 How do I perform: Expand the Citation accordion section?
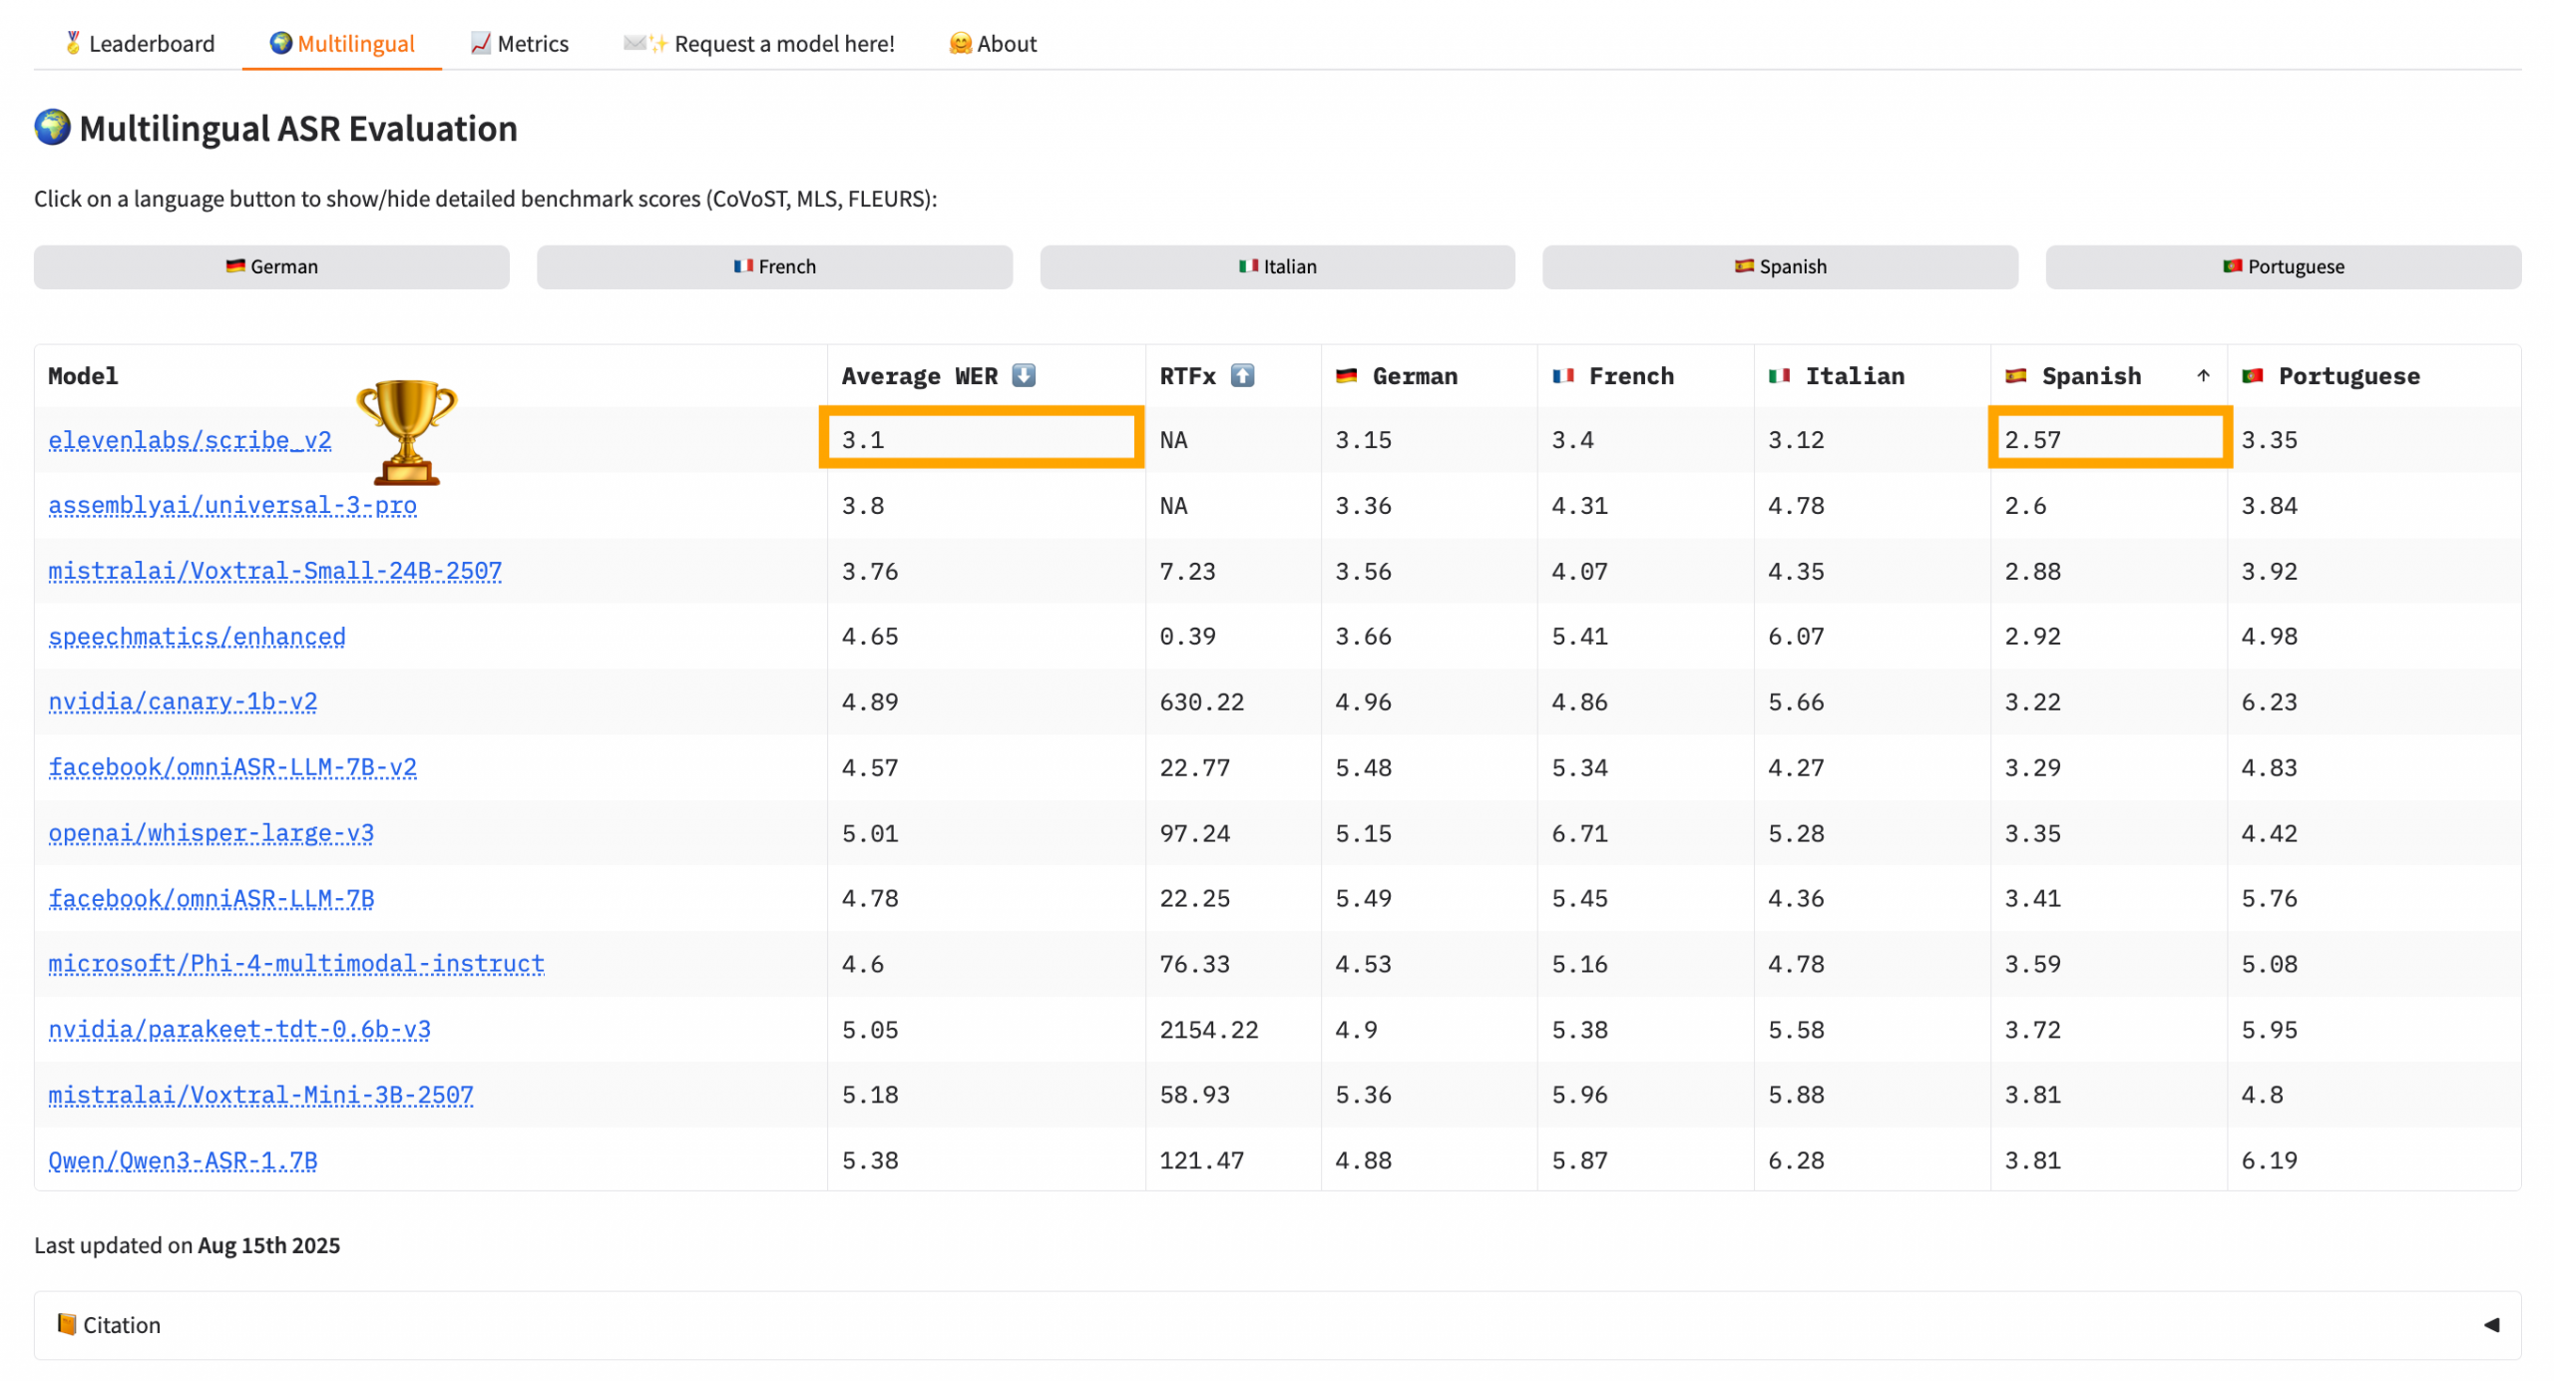122,1324
